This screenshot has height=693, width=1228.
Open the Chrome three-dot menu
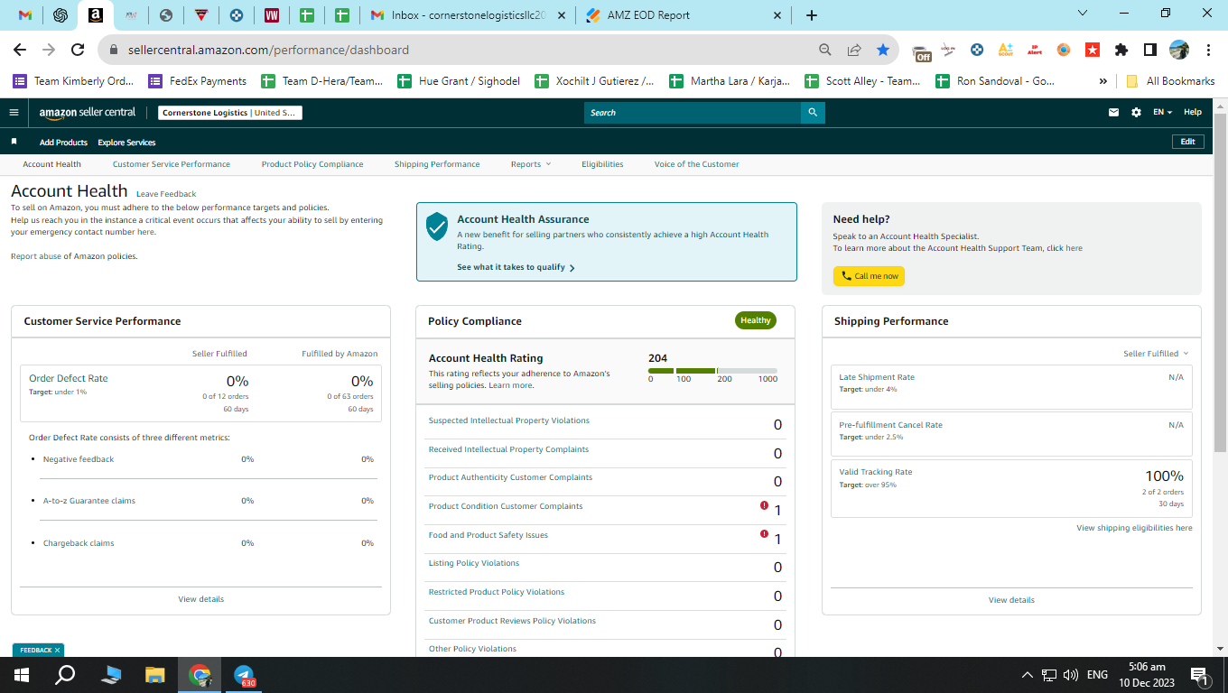click(x=1207, y=50)
